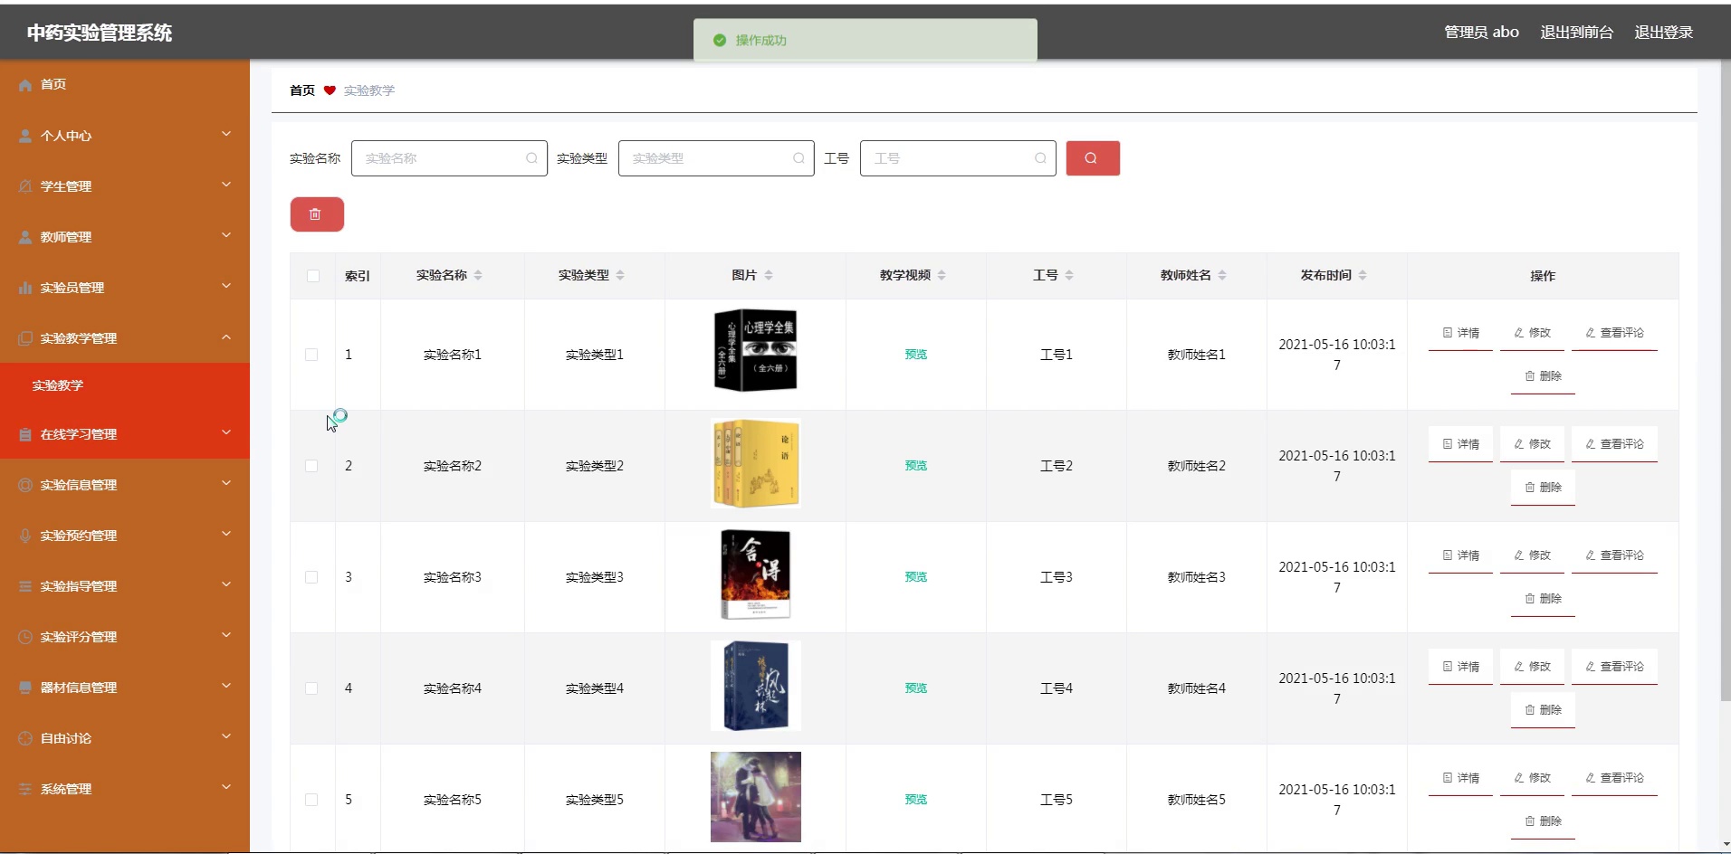The image size is (1731, 854).
Task: Click the yellow 论语 book thumbnail in row 2
Action: [x=756, y=462]
